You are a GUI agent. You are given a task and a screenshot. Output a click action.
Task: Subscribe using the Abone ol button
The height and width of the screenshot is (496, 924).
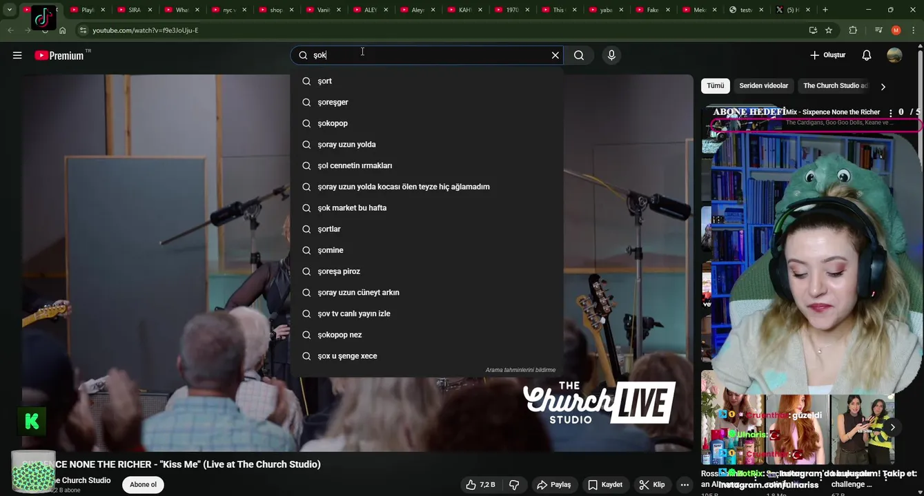click(143, 484)
